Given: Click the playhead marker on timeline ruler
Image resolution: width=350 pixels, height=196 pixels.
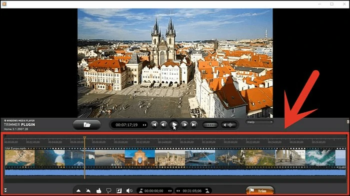Looking at the screenshot, I should [x=84, y=138].
